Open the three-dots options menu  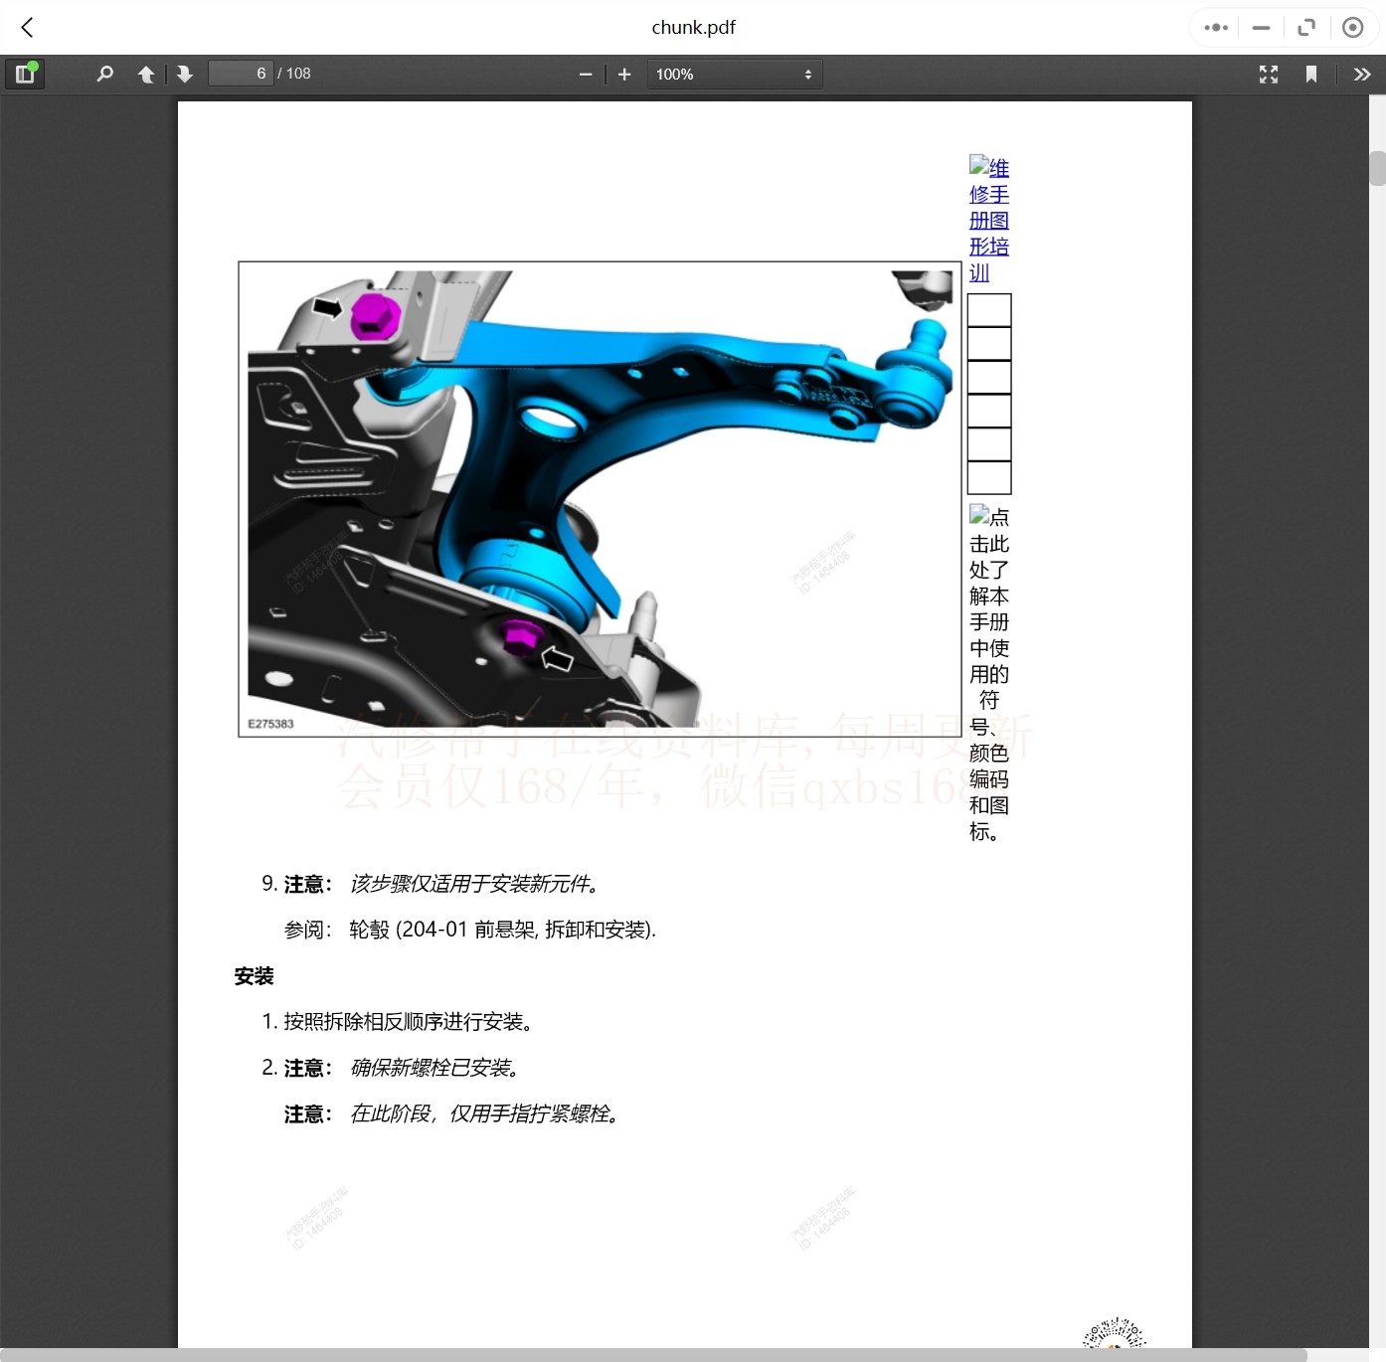pos(1214,27)
